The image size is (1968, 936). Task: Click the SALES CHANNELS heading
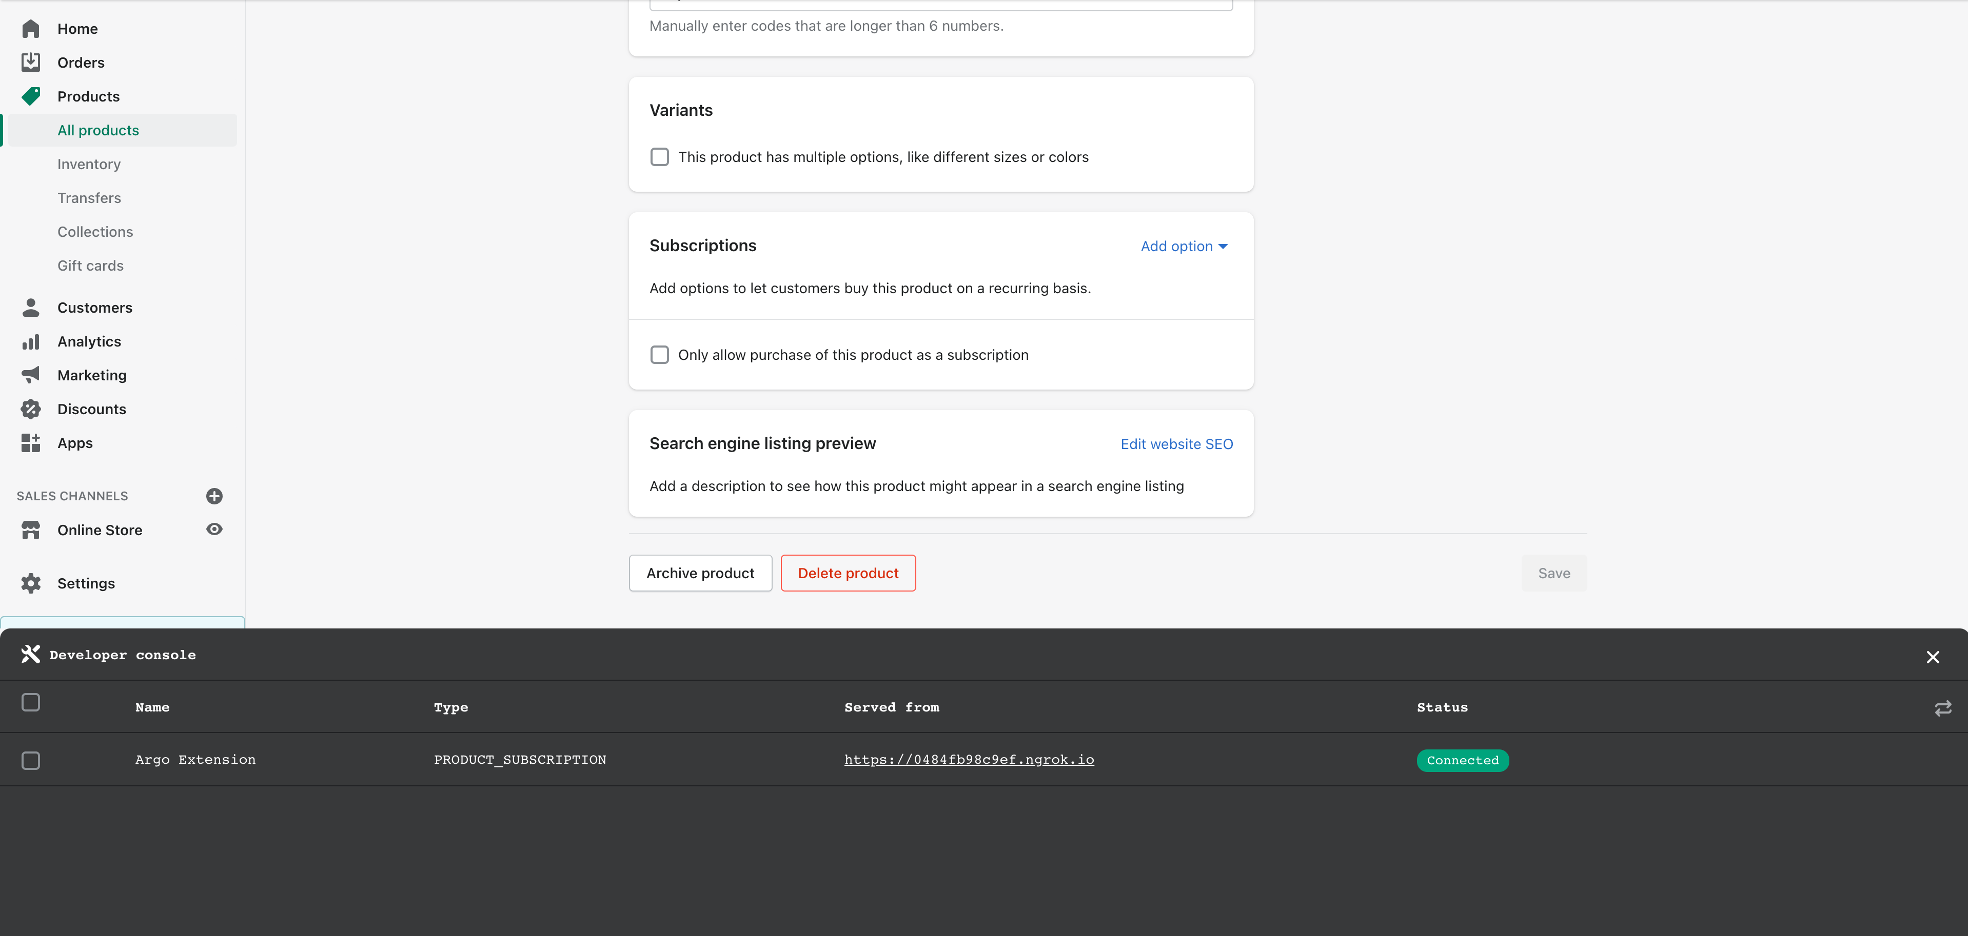[72, 496]
